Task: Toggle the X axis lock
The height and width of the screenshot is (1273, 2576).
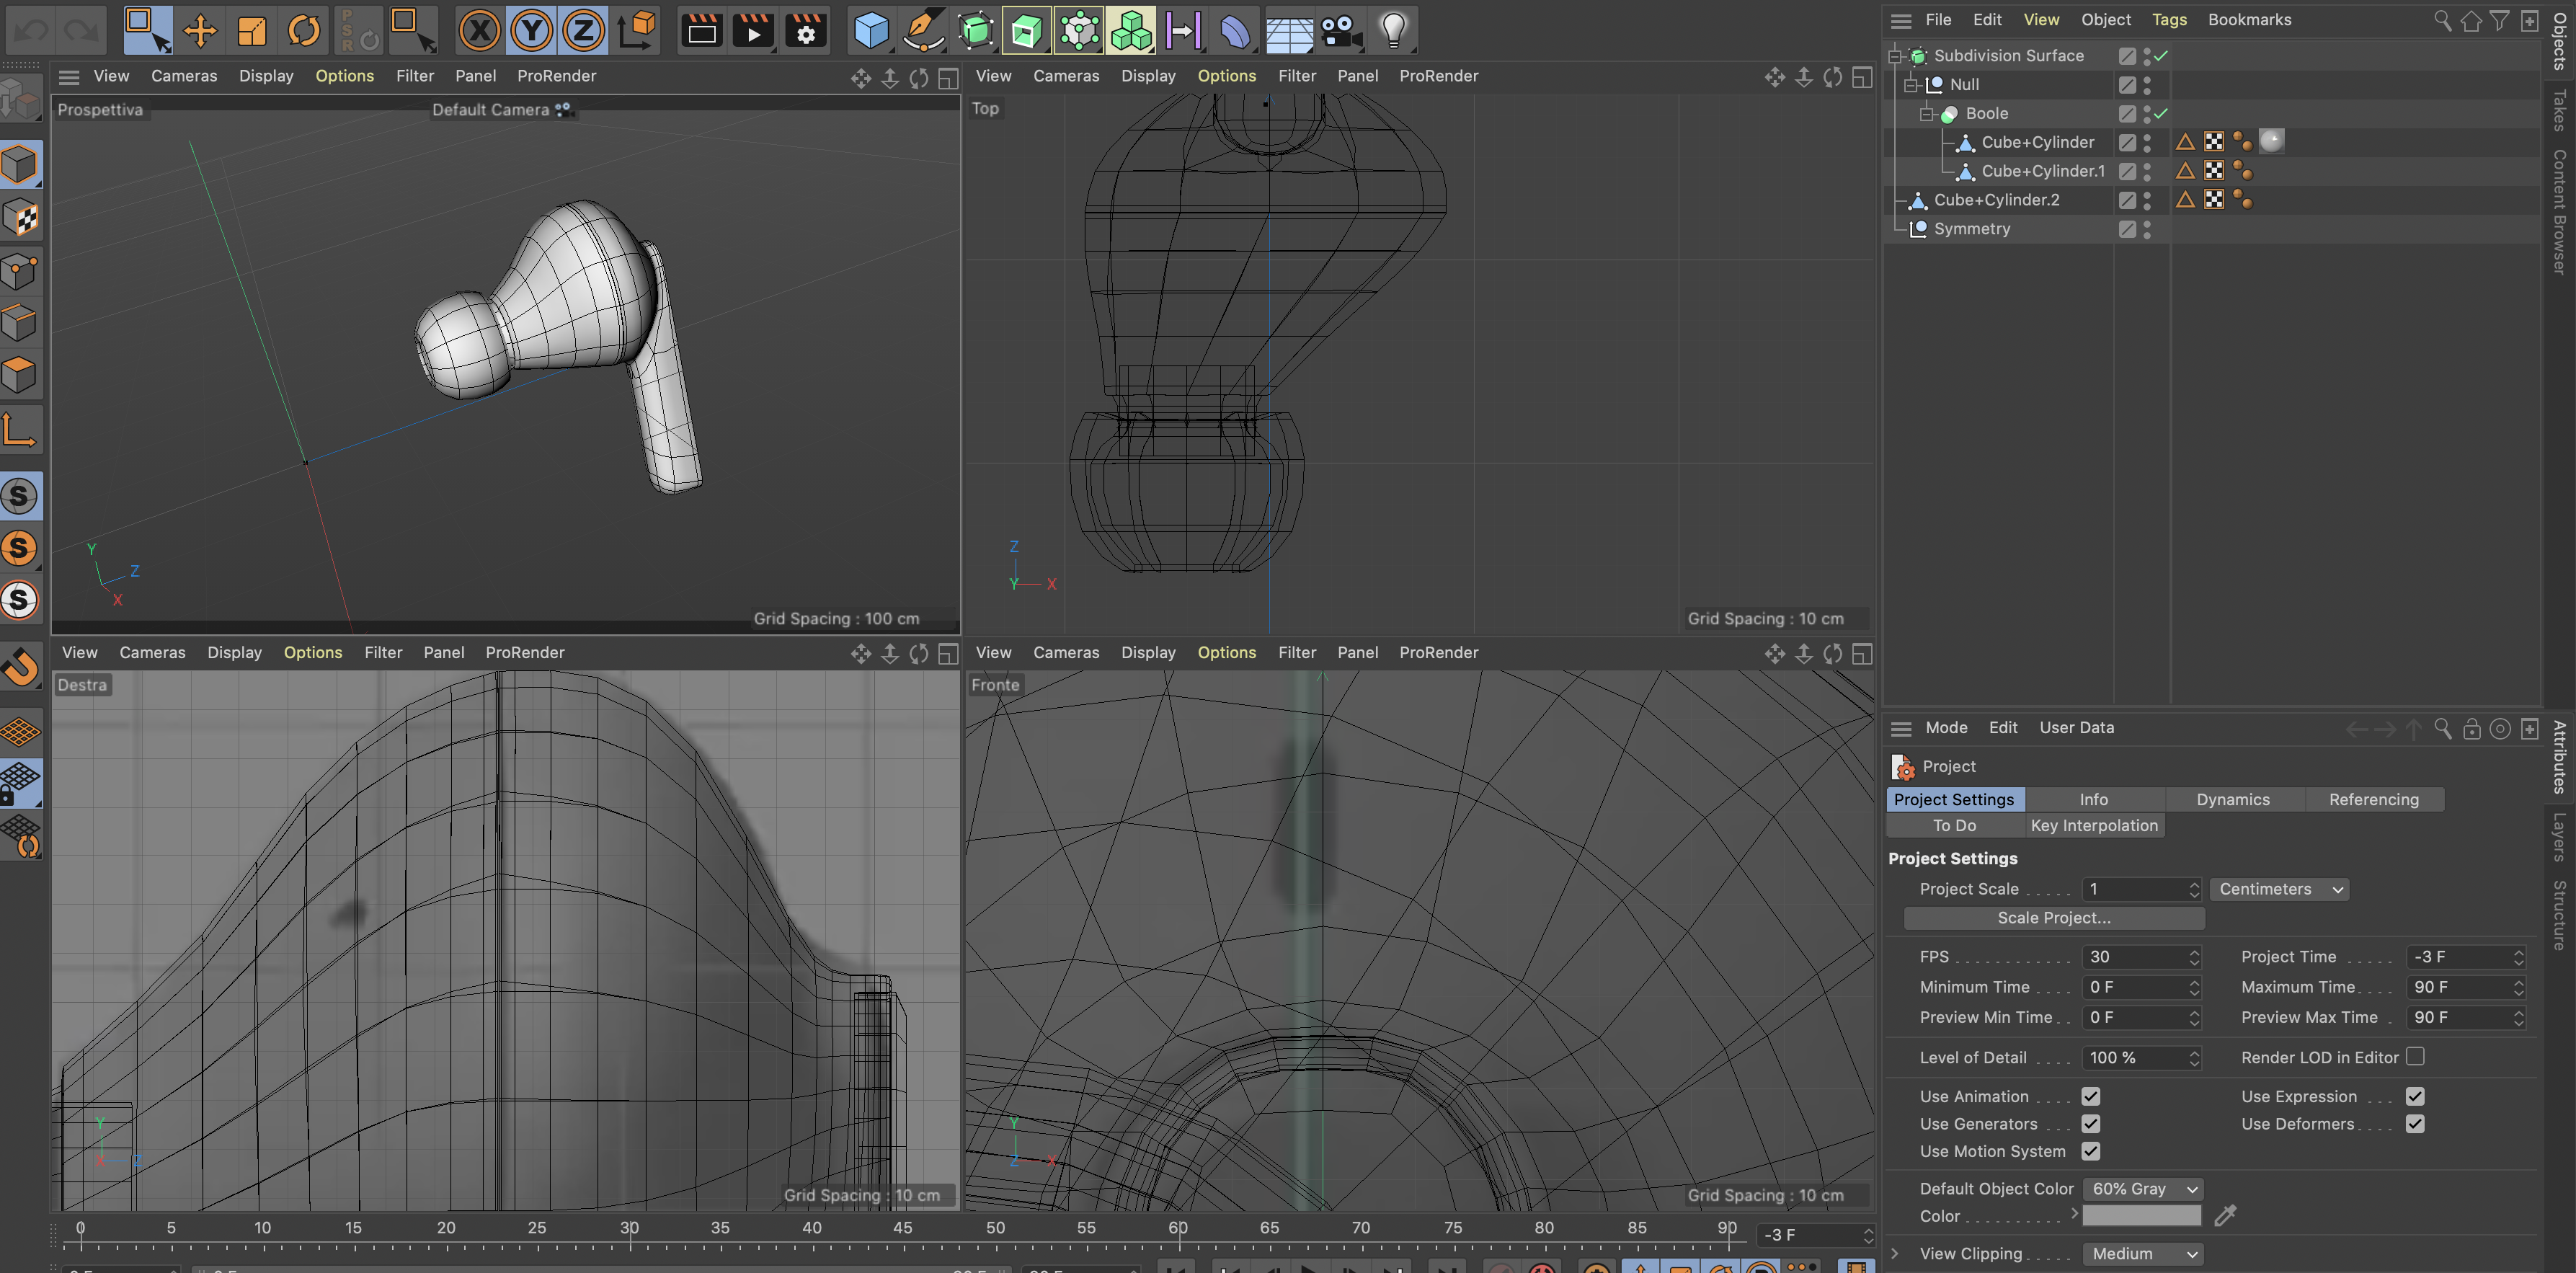Action: (479, 30)
